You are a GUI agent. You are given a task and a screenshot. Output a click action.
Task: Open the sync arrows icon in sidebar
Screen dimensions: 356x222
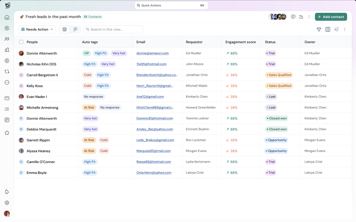tap(7, 72)
